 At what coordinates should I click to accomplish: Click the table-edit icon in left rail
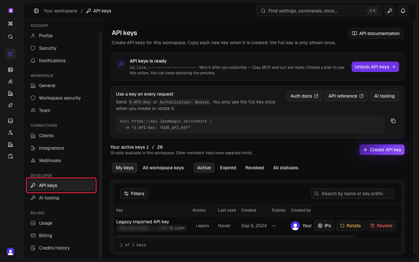(10, 70)
